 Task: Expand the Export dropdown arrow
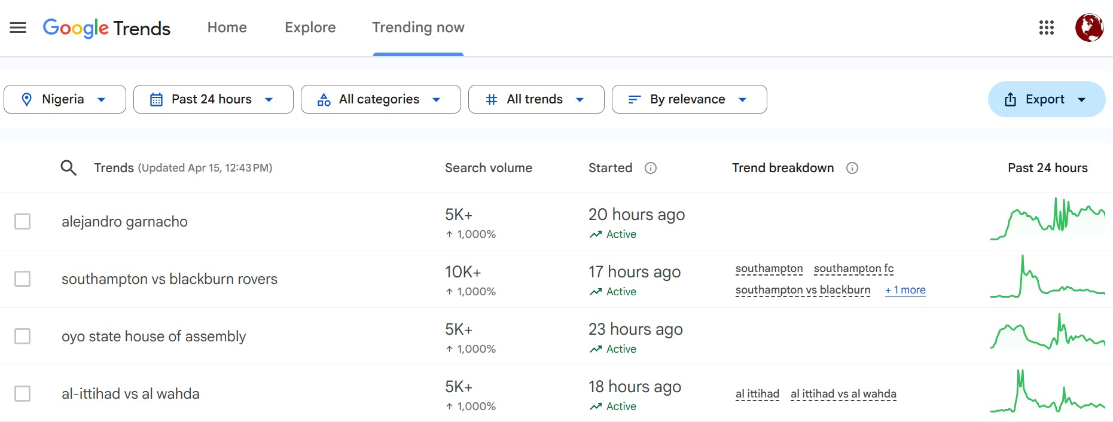click(1081, 100)
